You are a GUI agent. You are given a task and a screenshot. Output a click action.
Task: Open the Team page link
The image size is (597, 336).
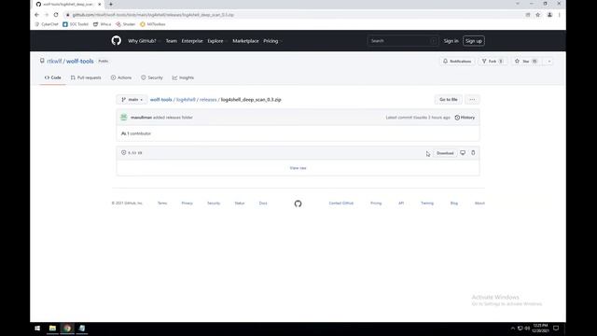(172, 41)
